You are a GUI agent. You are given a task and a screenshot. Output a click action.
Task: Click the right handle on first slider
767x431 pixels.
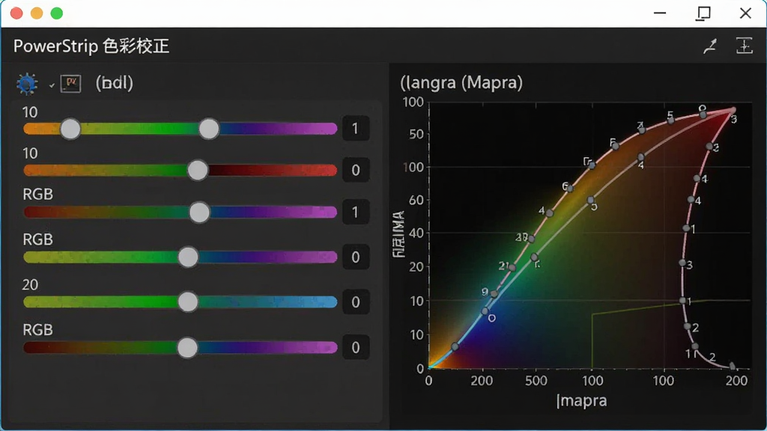pos(209,129)
